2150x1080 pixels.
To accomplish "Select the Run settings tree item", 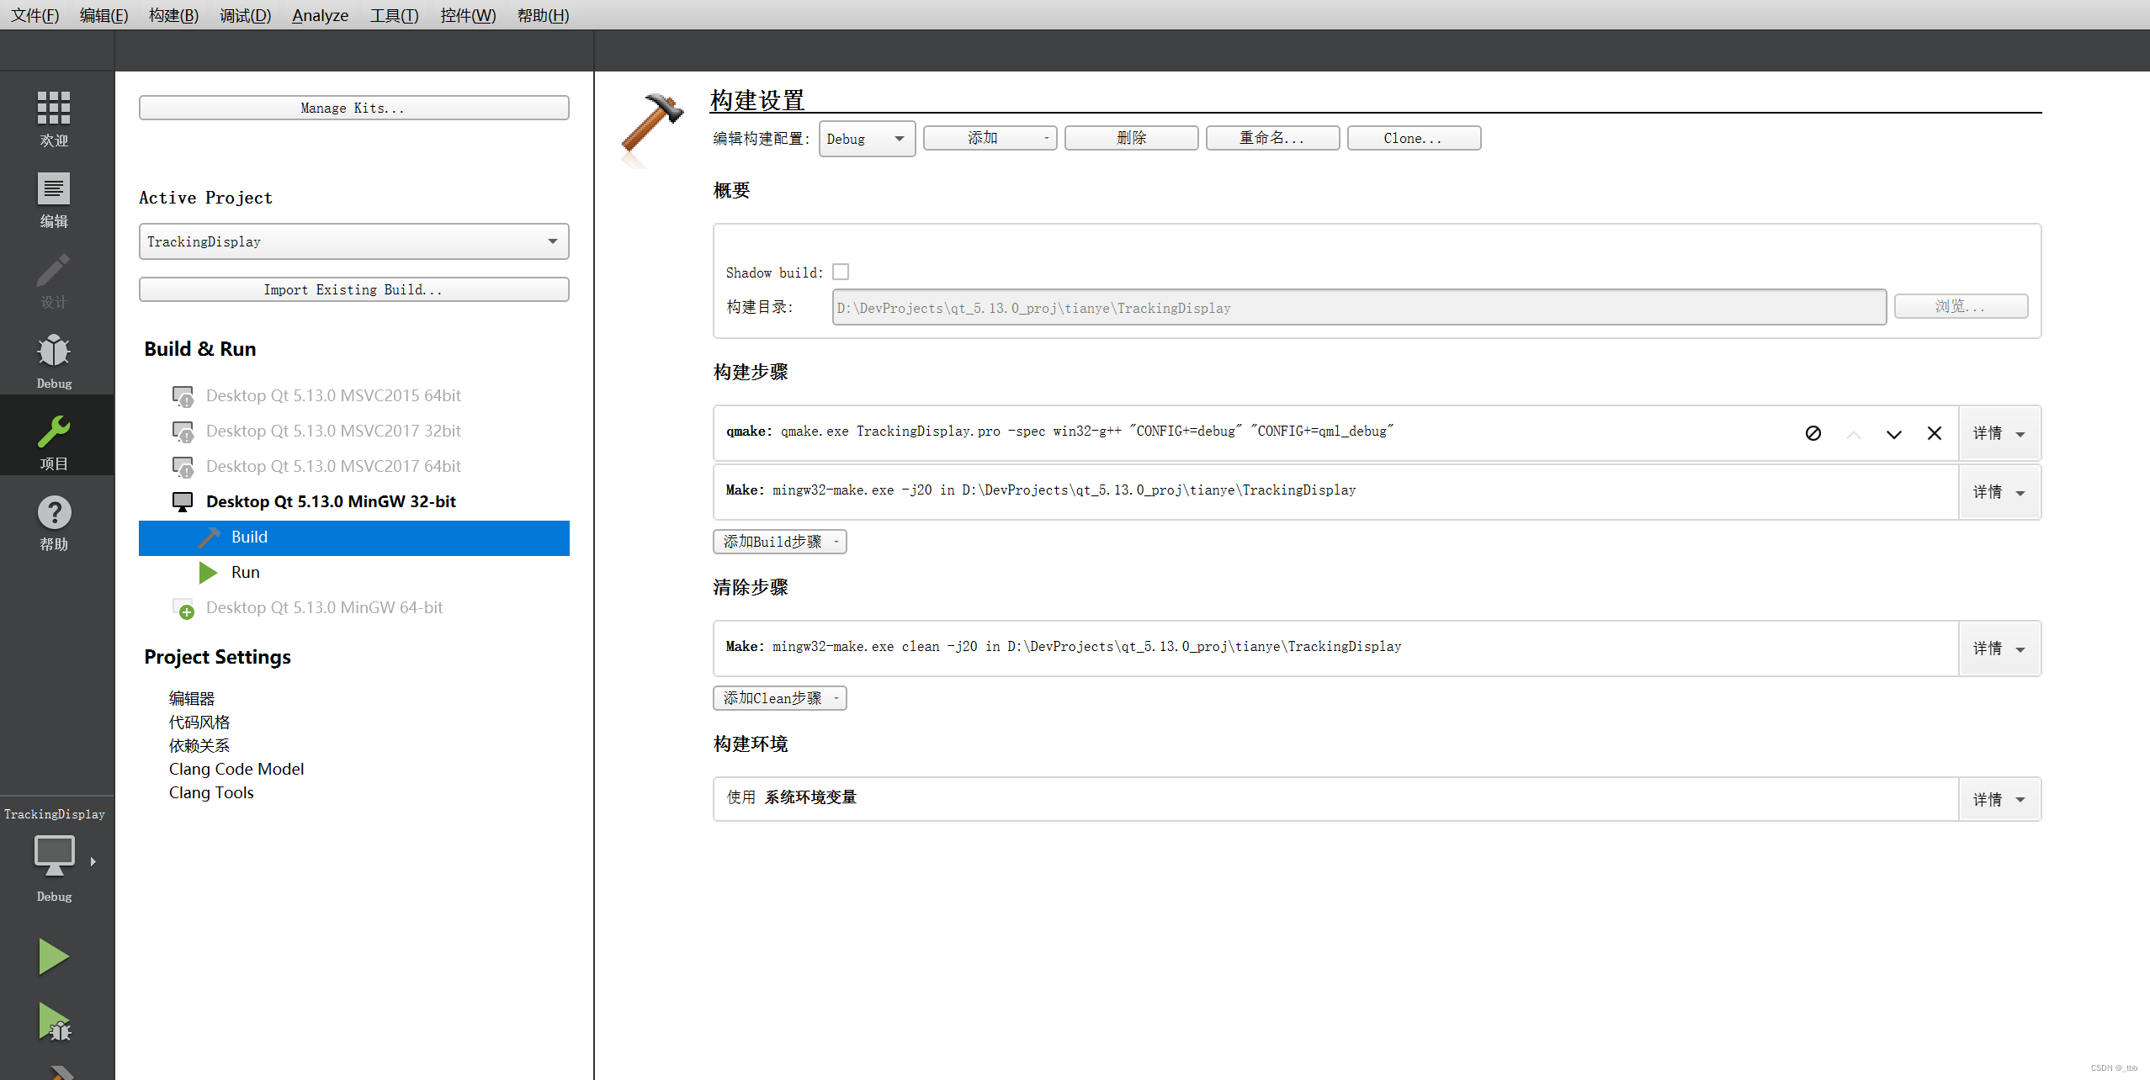I will coord(245,572).
